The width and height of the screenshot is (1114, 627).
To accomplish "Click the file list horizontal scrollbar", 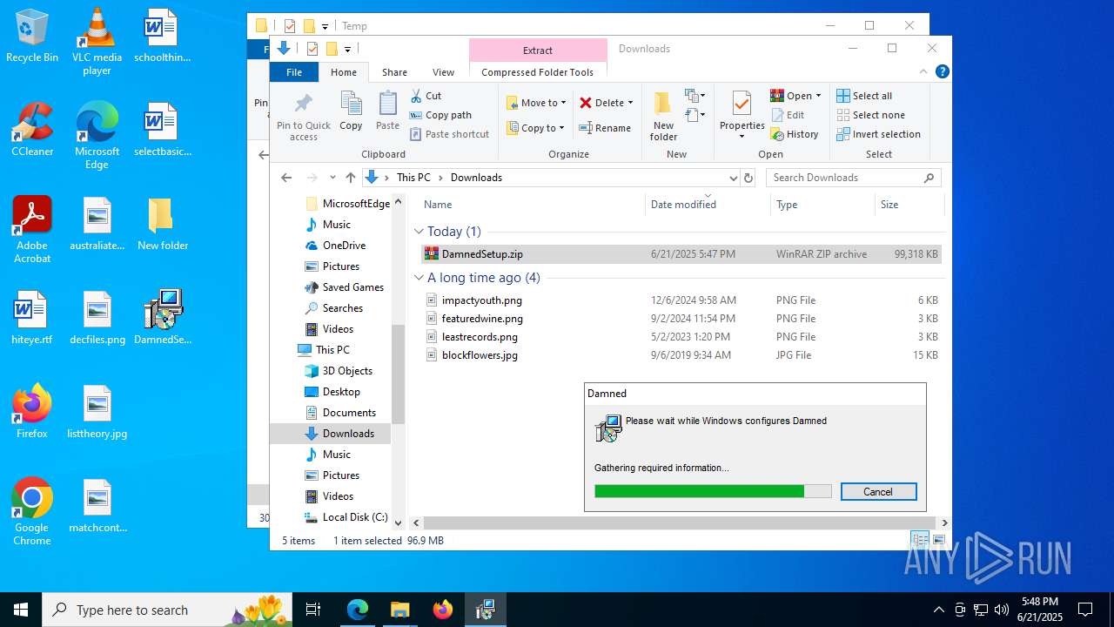I will (680, 522).
